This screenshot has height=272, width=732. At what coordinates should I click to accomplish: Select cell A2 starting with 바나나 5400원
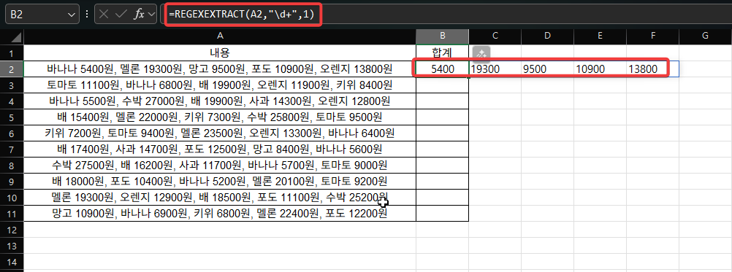click(220, 69)
